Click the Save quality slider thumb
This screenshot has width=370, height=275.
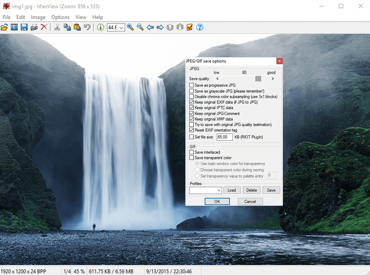tap(258, 79)
